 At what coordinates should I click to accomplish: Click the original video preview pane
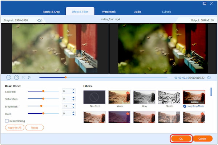[x=54, y=48]
